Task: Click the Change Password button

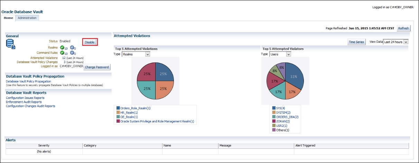Action: point(97,67)
